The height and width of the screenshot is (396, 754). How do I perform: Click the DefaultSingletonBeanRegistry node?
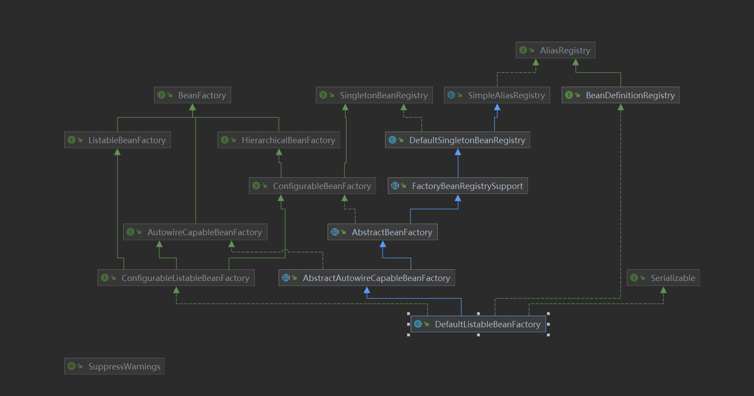pos(457,140)
